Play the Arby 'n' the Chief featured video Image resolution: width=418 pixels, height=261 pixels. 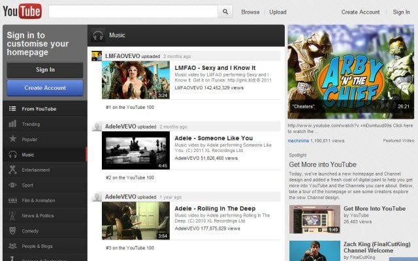(x=351, y=72)
